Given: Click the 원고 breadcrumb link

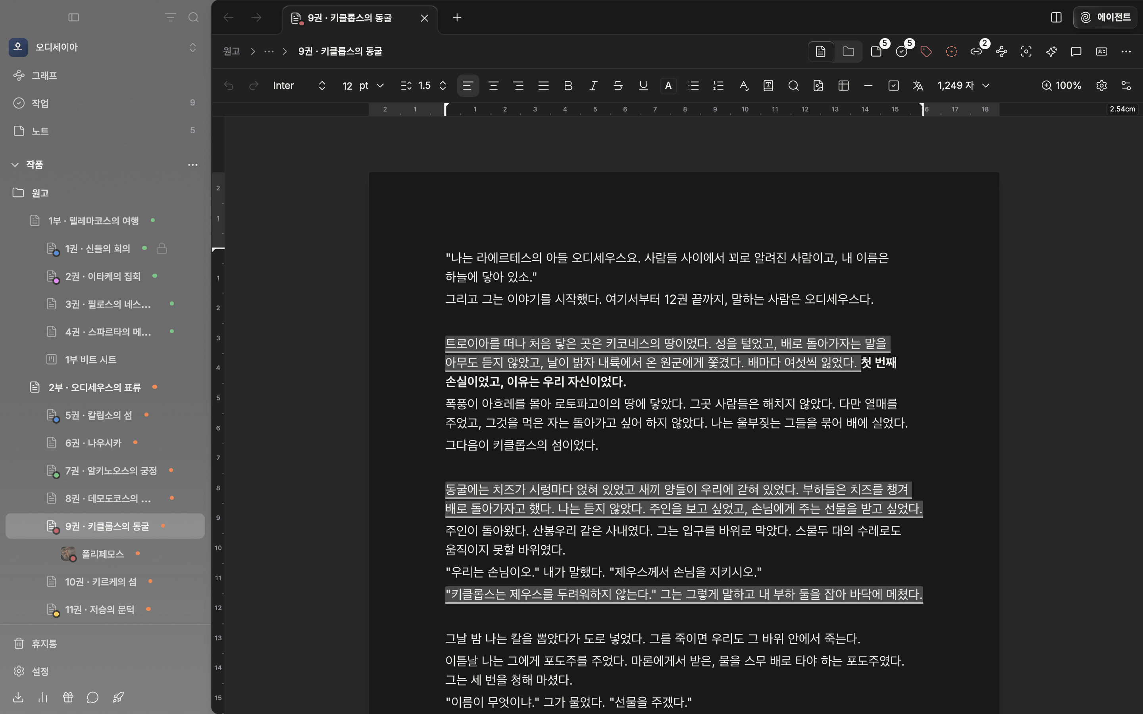Looking at the screenshot, I should point(231,51).
